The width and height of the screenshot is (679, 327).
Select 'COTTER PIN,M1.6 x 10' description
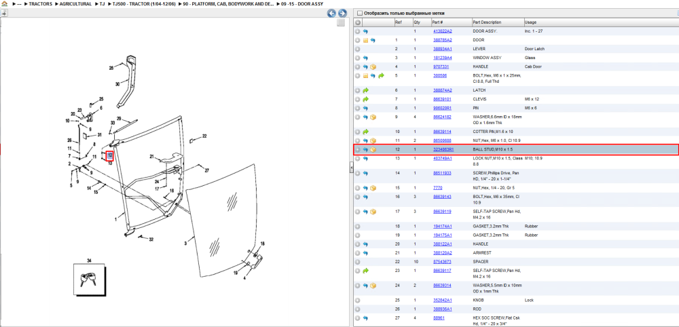(492, 132)
